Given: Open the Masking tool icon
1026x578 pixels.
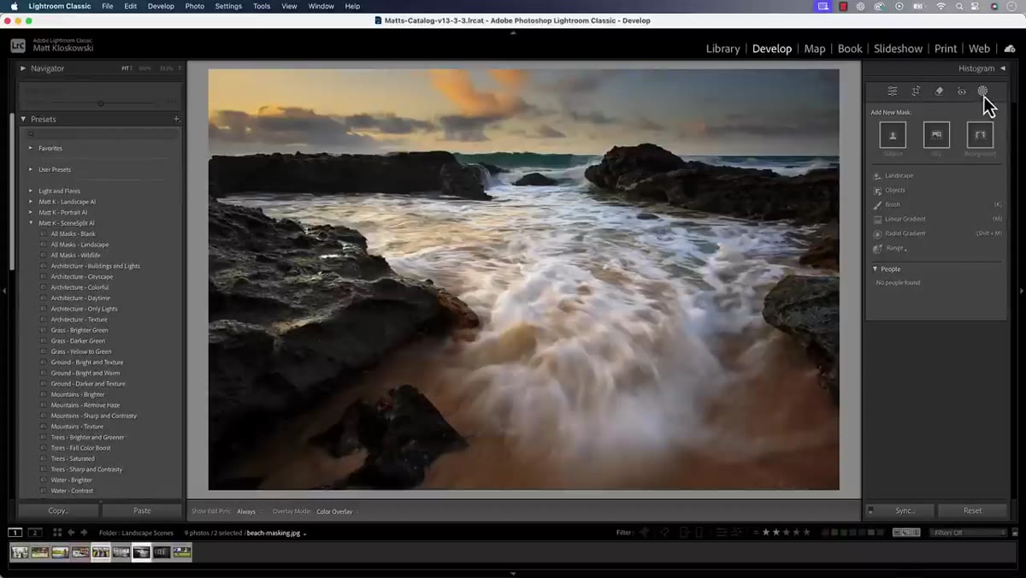Looking at the screenshot, I should pos(982,91).
